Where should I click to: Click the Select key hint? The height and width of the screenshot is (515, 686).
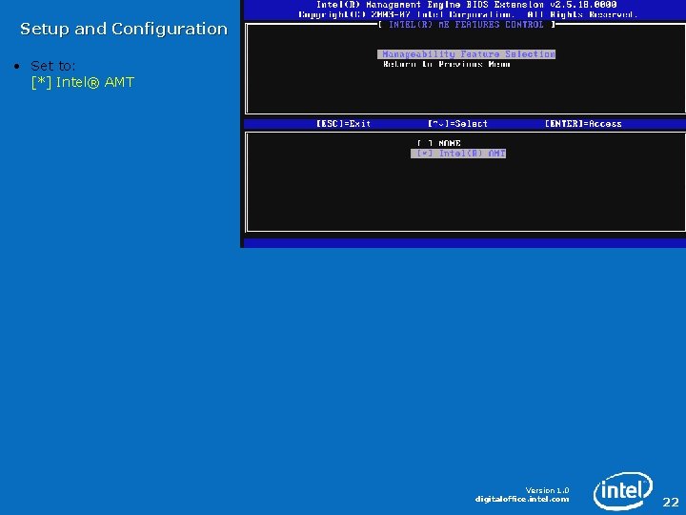coord(457,124)
